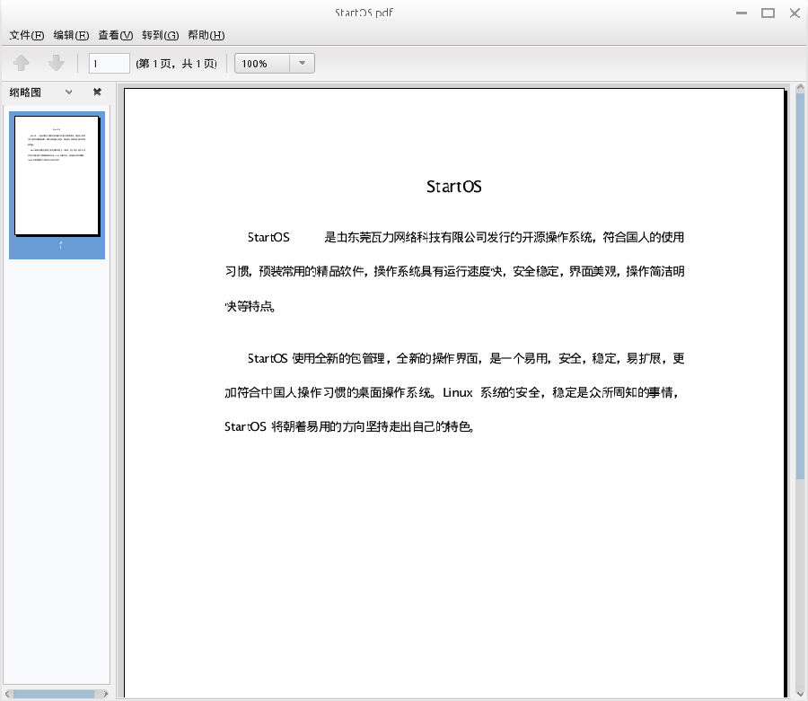808x701 pixels.
Task: Open the zoom level dropdown arrow
Action: (x=303, y=63)
